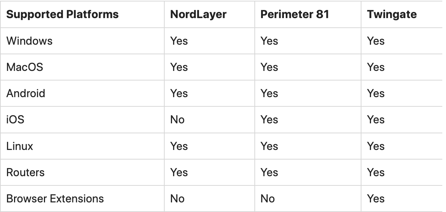Click the iOS row label

point(15,120)
